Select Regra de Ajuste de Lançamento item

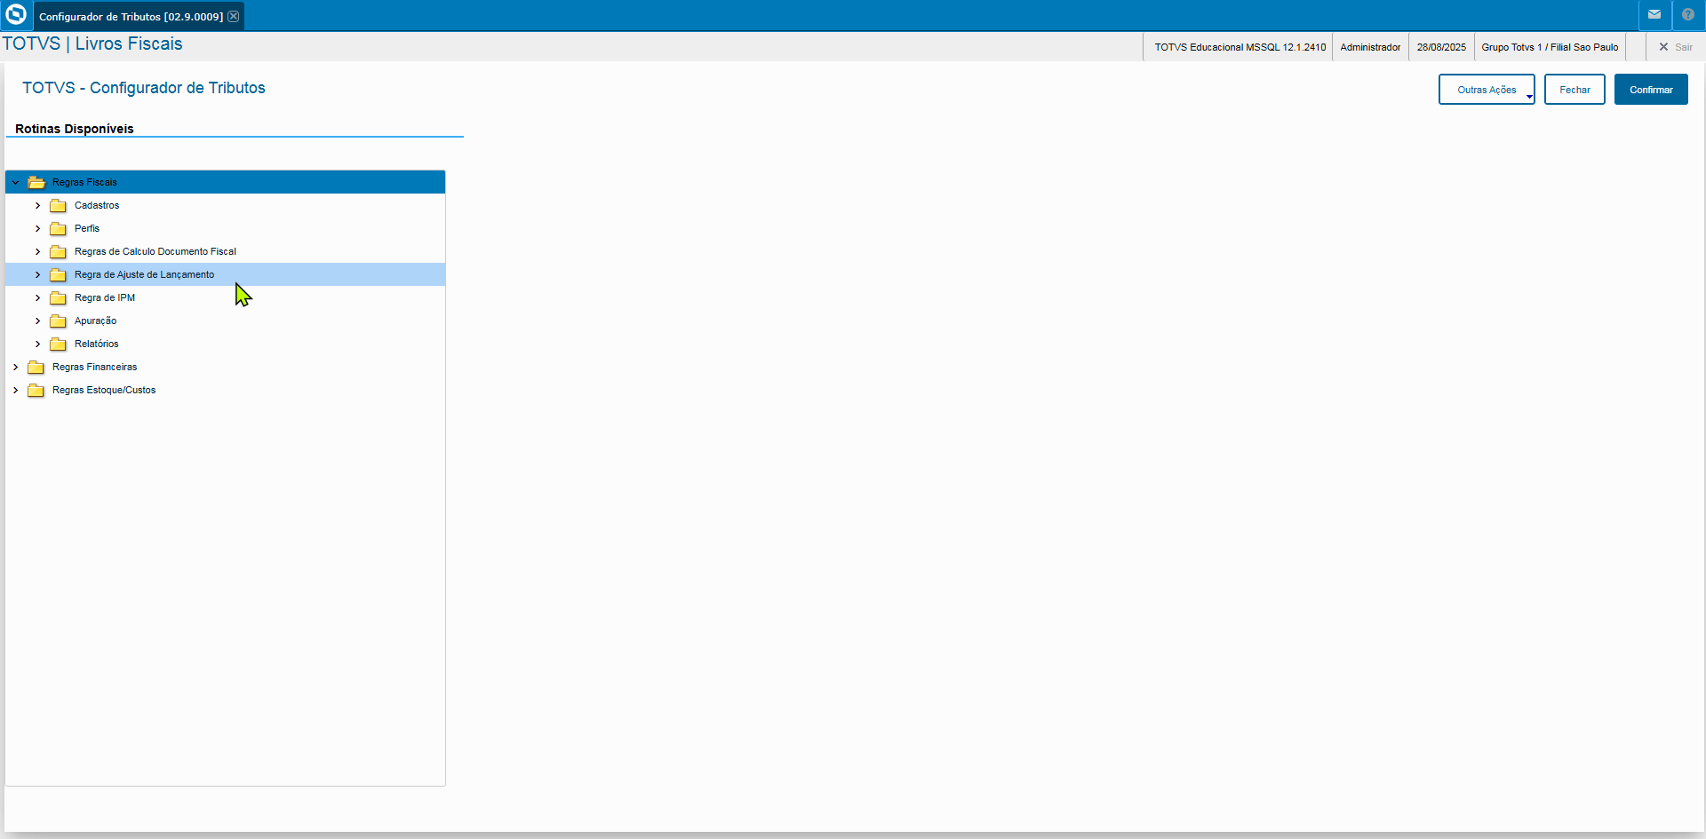145,274
